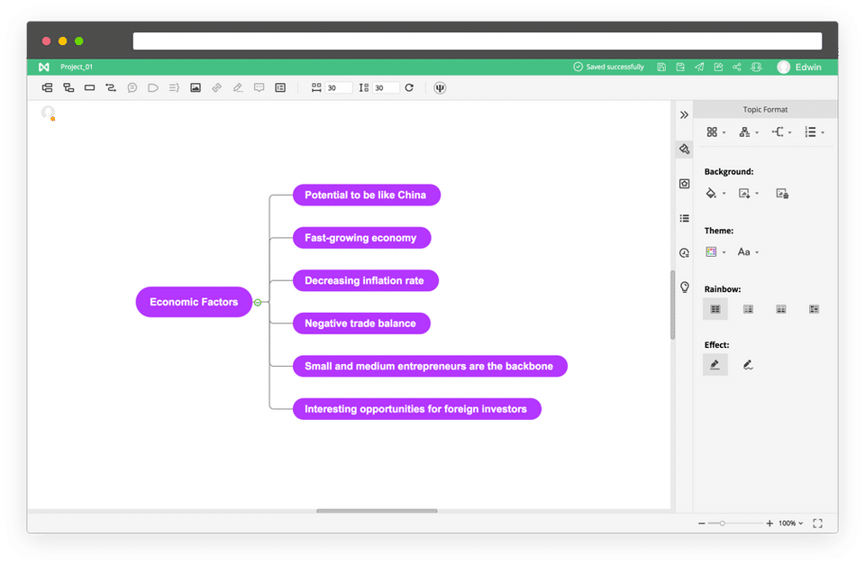Select the Negative trade balance topic
Screen dimensions: 865x565
click(361, 324)
